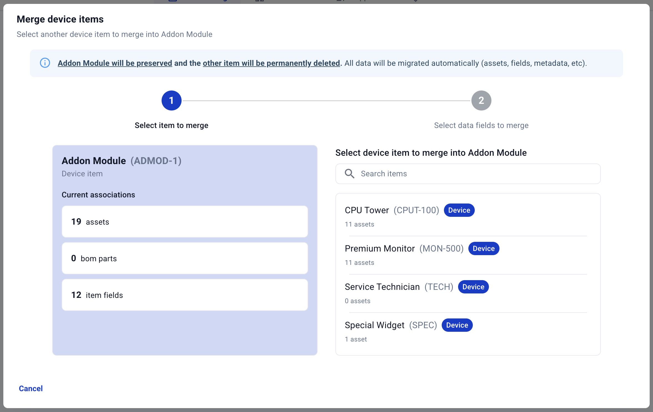
Task: Click the search magnifier icon
Action: tap(349, 174)
